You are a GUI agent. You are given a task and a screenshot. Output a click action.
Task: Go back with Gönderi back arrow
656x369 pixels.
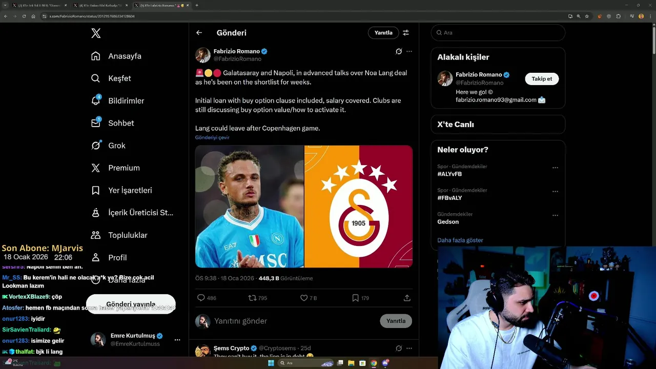click(x=199, y=33)
